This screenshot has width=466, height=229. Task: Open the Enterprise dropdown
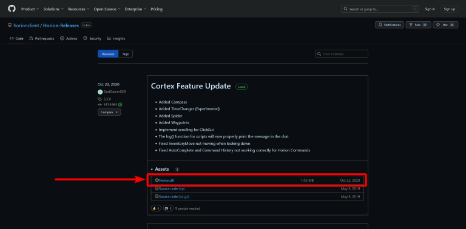135,9
